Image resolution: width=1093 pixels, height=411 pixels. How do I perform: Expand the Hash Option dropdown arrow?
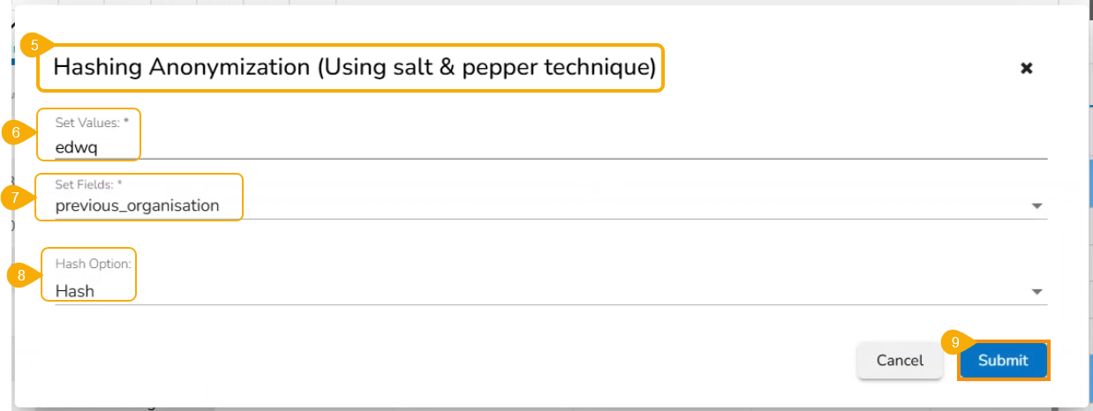(x=1036, y=291)
